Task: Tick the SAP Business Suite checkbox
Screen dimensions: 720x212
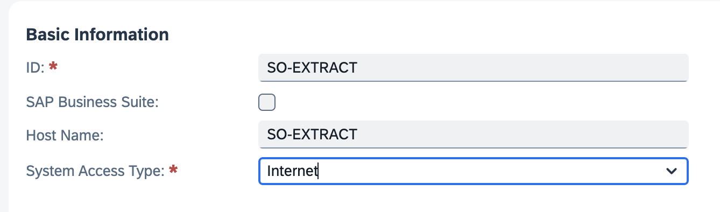Action: pyautogui.click(x=267, y=102)
